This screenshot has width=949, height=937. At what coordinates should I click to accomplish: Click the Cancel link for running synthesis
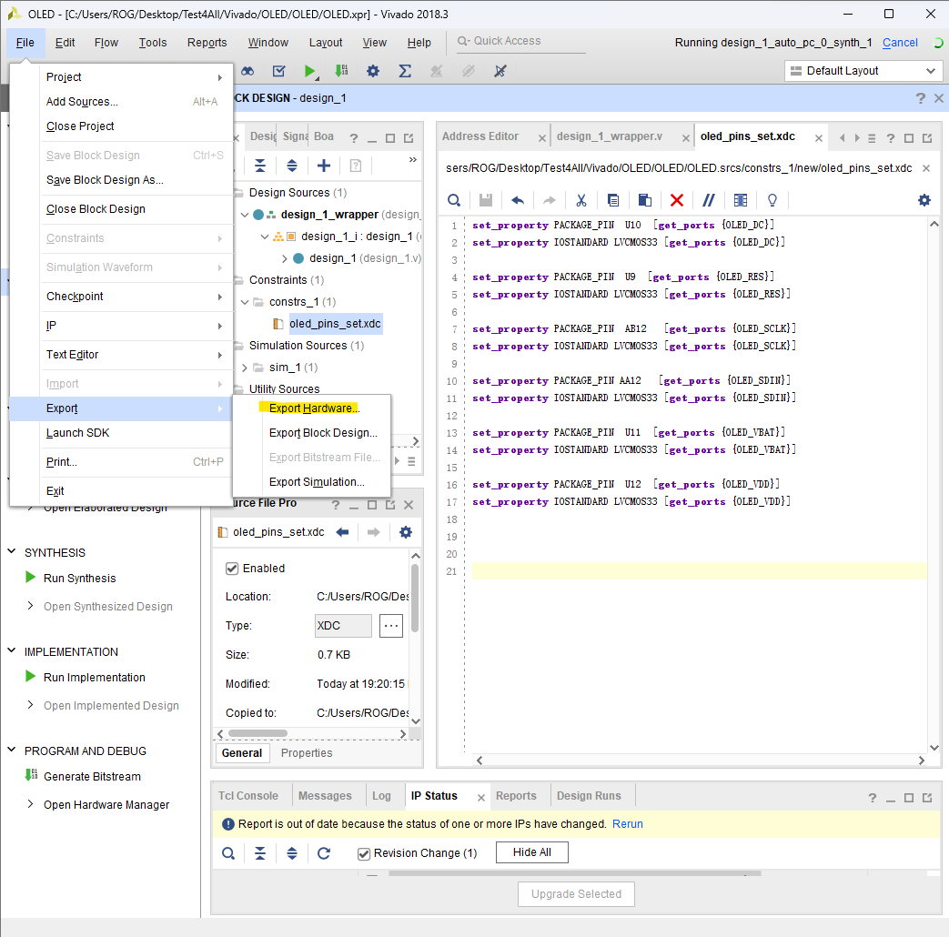point(900,43)
